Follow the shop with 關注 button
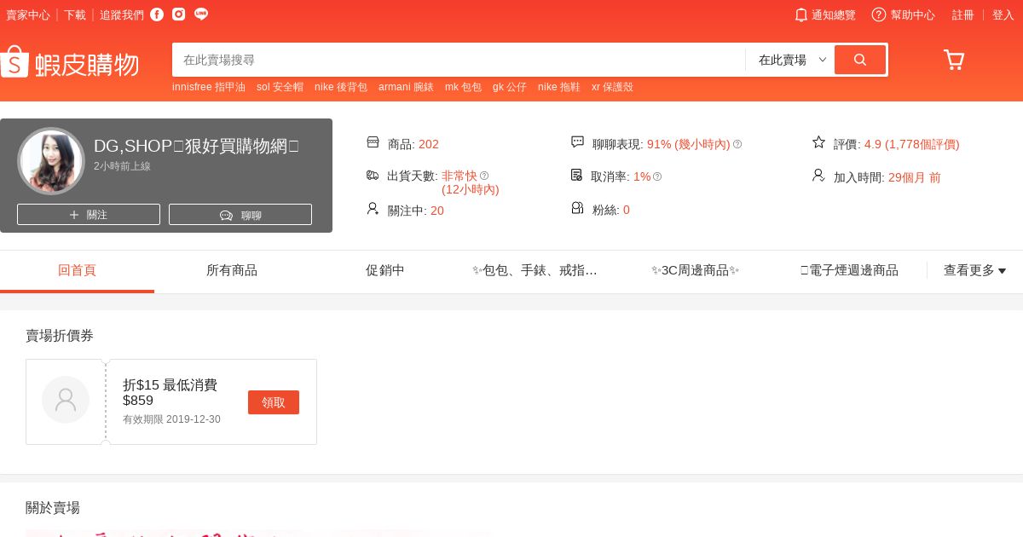 pyautogui.click(x=89, y=215)
